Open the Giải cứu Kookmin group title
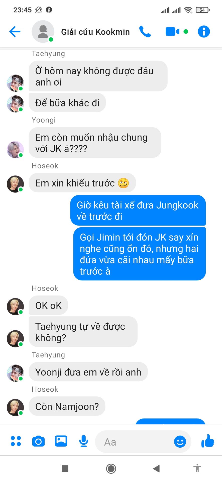The image size is (222, 482). pos(95,32)
